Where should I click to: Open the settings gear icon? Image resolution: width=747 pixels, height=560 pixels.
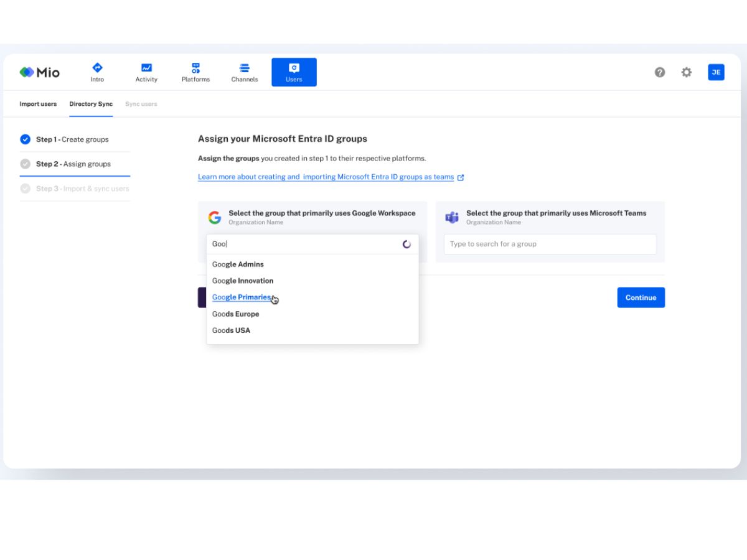(x=687, y=72)
